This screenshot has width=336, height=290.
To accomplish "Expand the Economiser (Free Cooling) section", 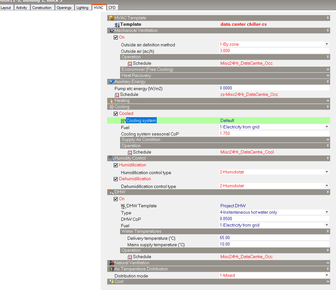I will click(328, 70).
